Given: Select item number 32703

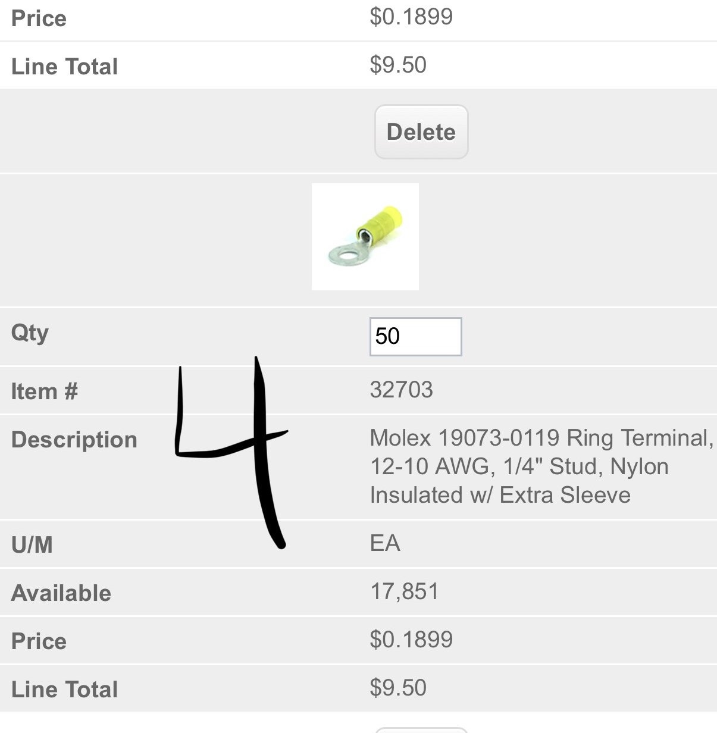Looking at the screenshot, I should [x=402, y=390].
